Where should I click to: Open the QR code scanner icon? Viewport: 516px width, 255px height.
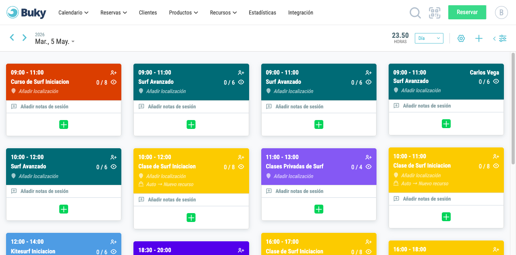435,13
